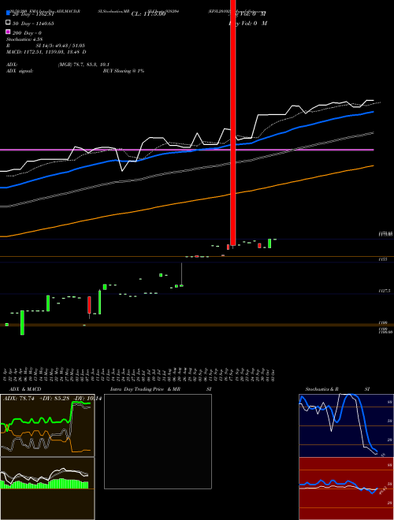Select the "50 Day = 1140.65" legend text

click(x=33, y=24)
